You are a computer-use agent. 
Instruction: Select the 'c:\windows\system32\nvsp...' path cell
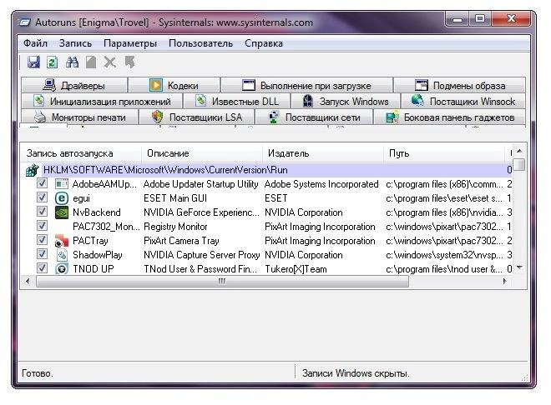click(x=444, y=255)
